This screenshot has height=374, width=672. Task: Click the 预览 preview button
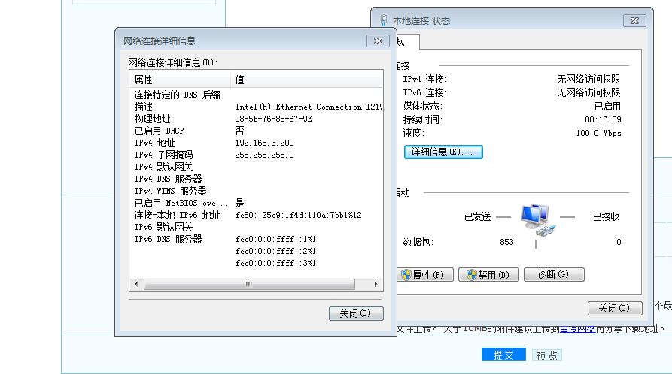coord(546,355)
